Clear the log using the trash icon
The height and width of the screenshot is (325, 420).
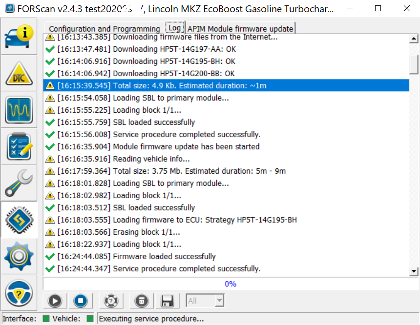pyautogui.click(x=141, y=301)
